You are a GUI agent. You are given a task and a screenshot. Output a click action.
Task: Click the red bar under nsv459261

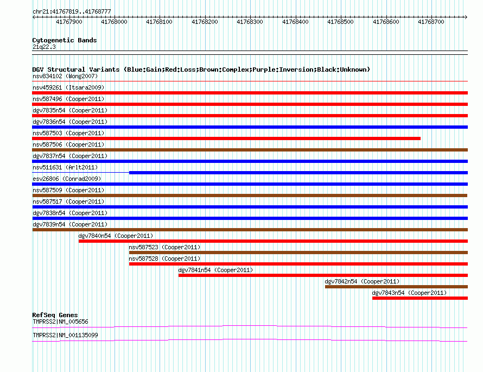pos(250,93)
